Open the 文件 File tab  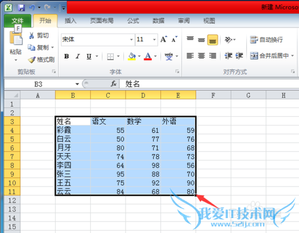17,21
